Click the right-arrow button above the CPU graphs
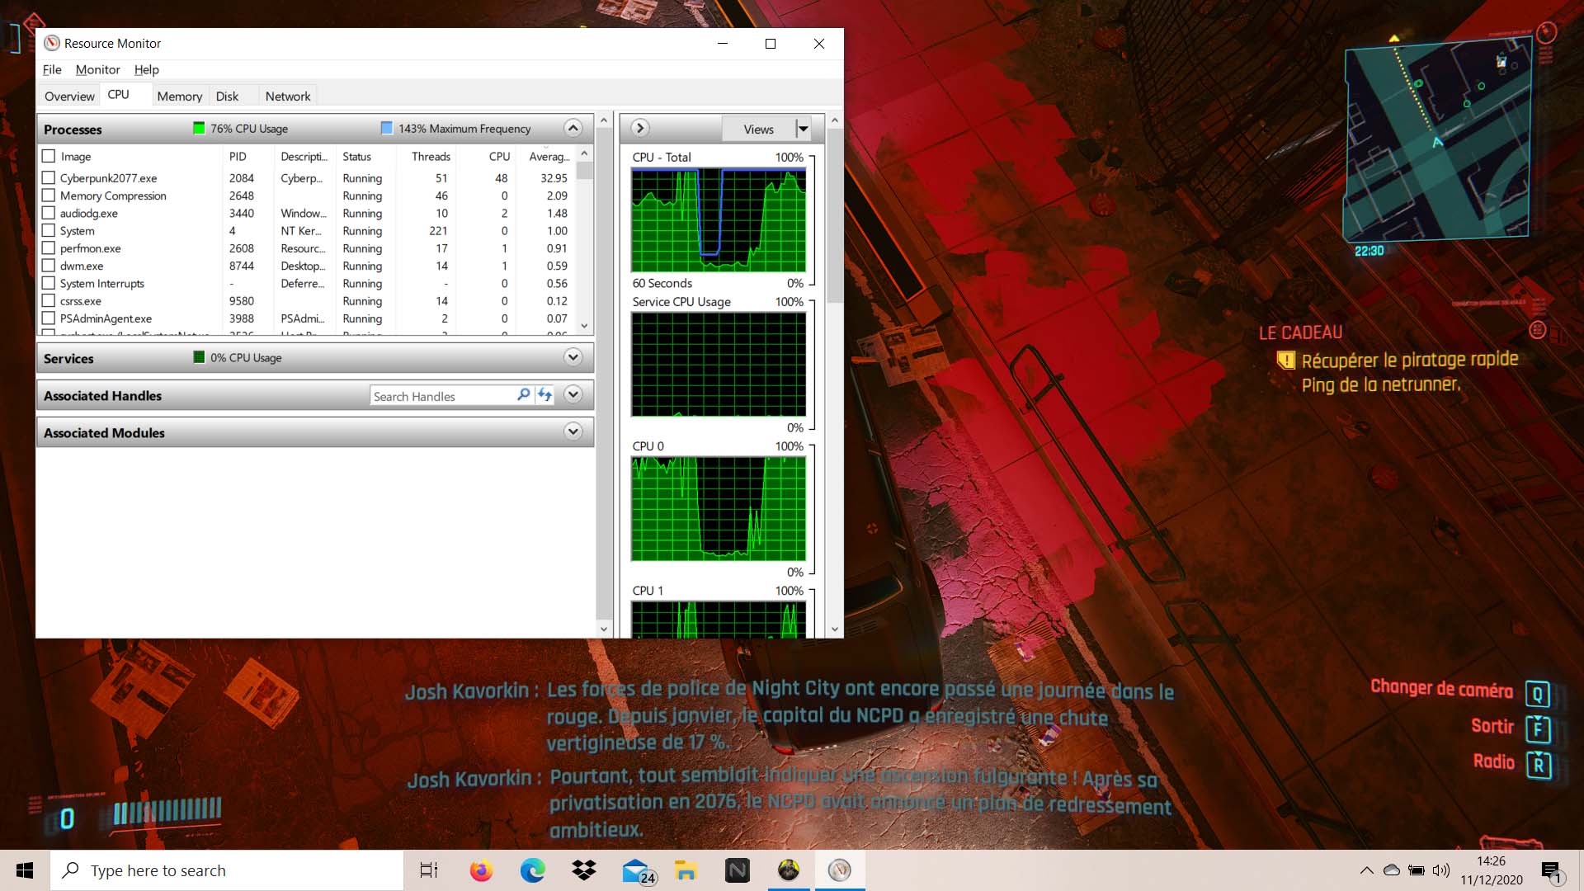 pyautogui.click(x=639, y=129)
